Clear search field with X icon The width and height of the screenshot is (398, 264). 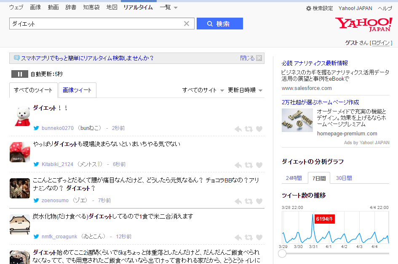tap(186, 24)
